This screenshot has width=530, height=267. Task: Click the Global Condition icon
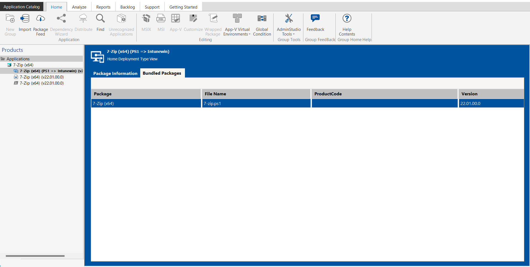coord(262,19)
